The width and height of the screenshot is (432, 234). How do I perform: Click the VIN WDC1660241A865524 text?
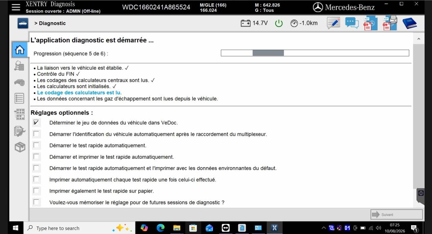pyautogui.click(x=156, y=7)
